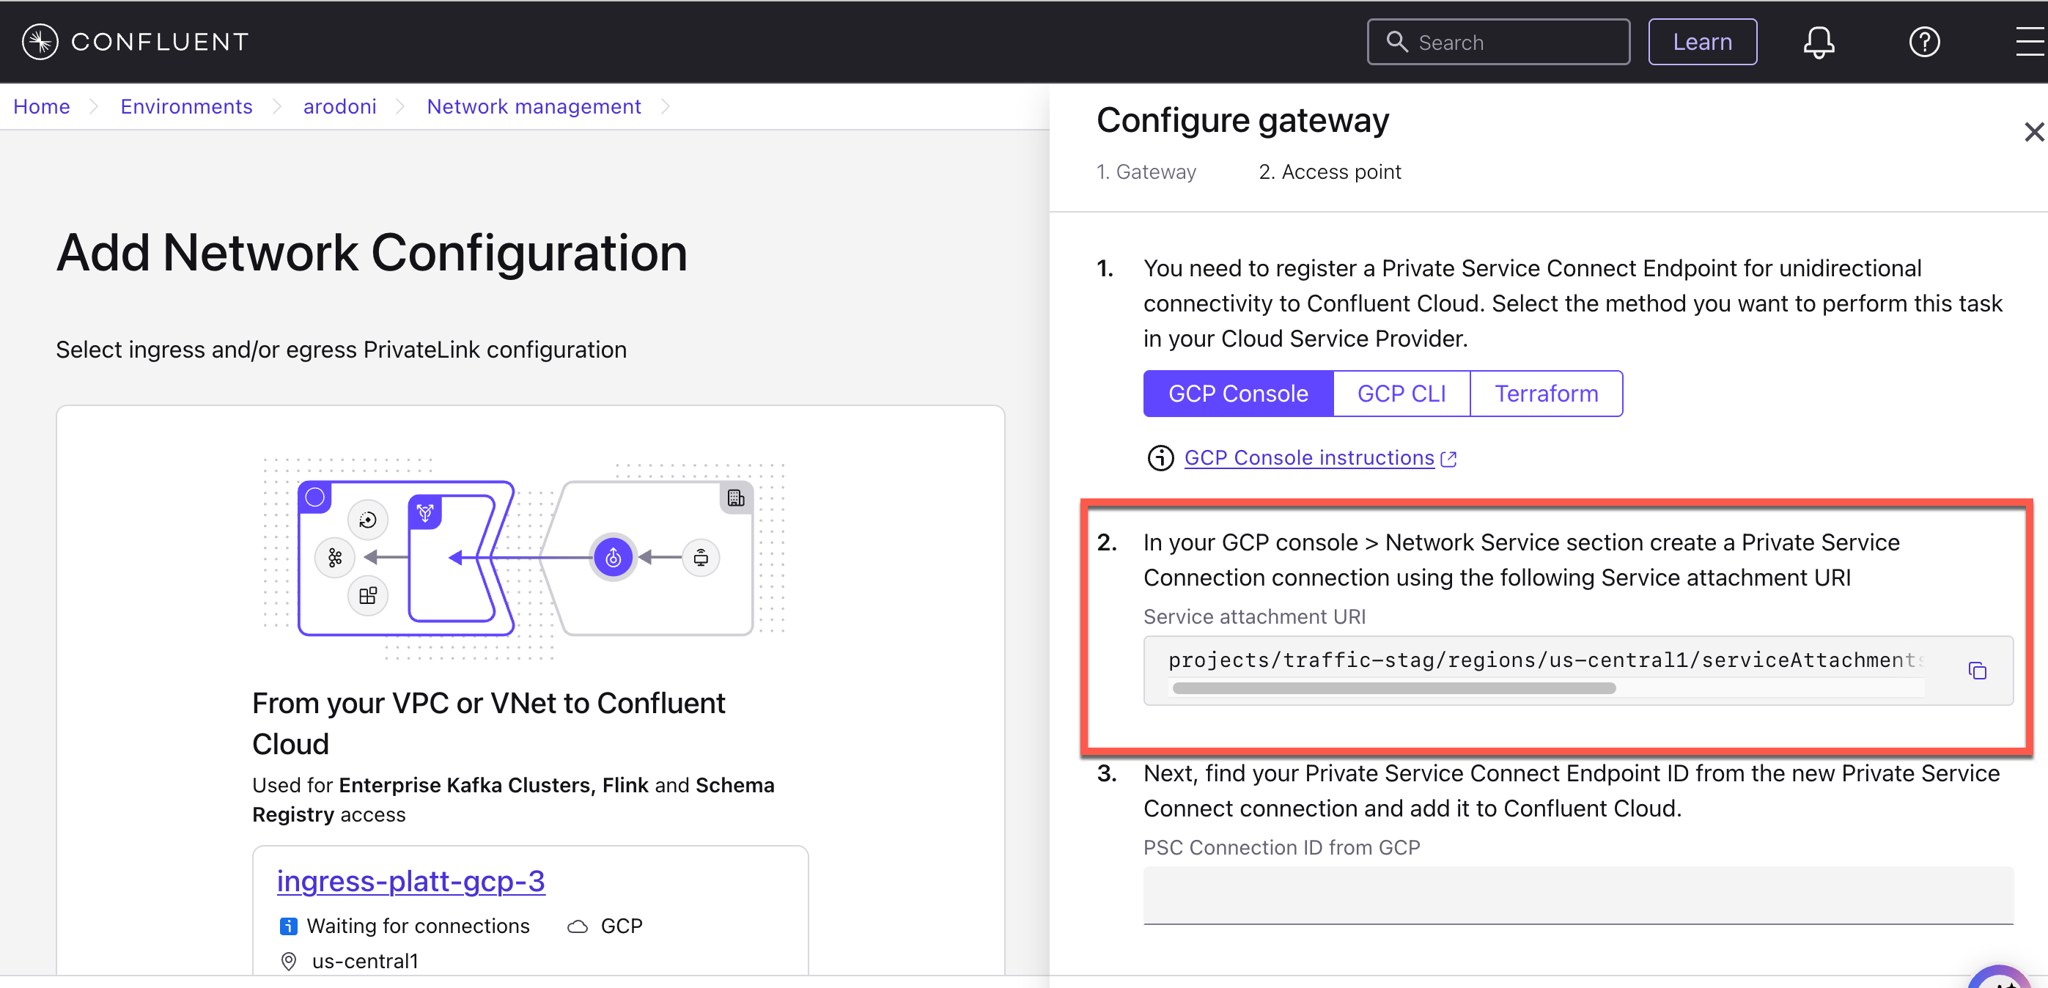Screen dimensions: 2048x988
Task: Switch to the GCP CLI method
Action: tap(1401, 394)
